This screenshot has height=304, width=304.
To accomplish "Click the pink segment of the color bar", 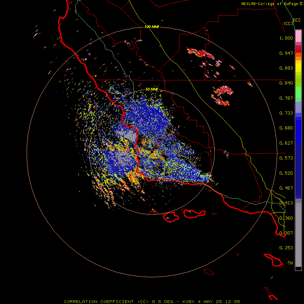I will (298, 36).
